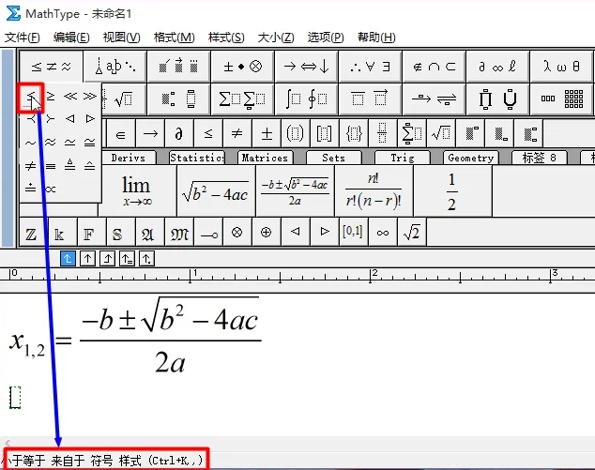Screen dimensions: 595x470
Task: Switch to the Matrices tab
Action: click(x=265, y=158)
